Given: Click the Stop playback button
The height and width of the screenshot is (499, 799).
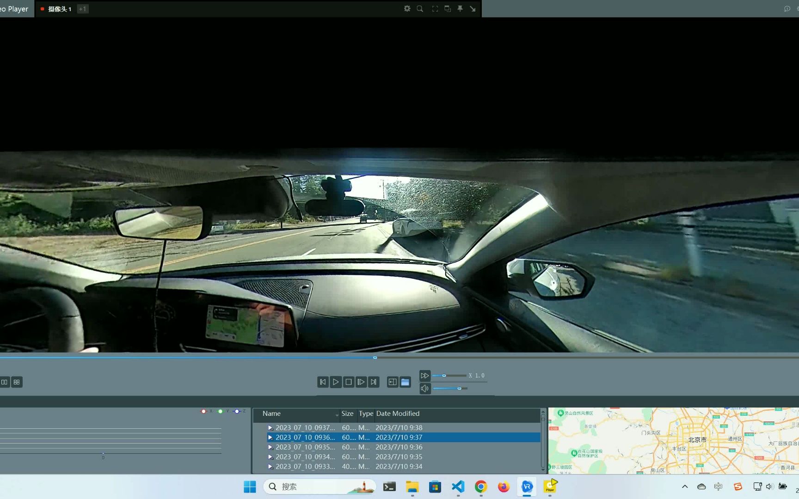Looking at the screenshot, I should [x=349, y=382].
